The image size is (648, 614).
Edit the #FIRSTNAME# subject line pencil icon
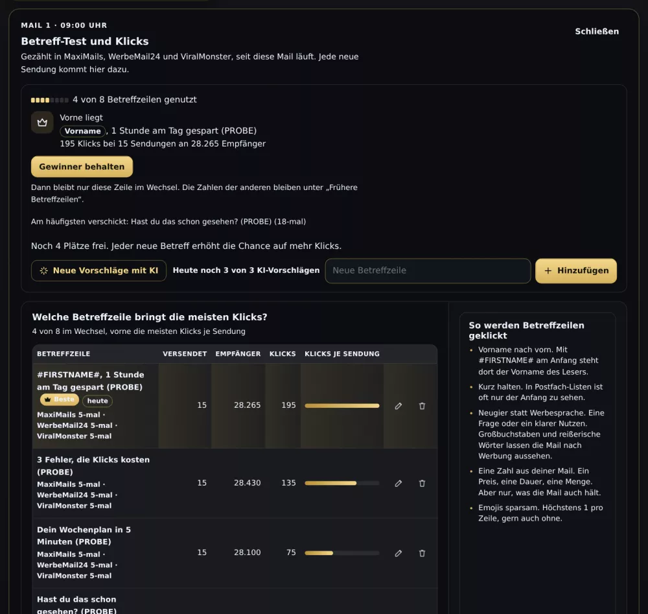click(398, 406)
